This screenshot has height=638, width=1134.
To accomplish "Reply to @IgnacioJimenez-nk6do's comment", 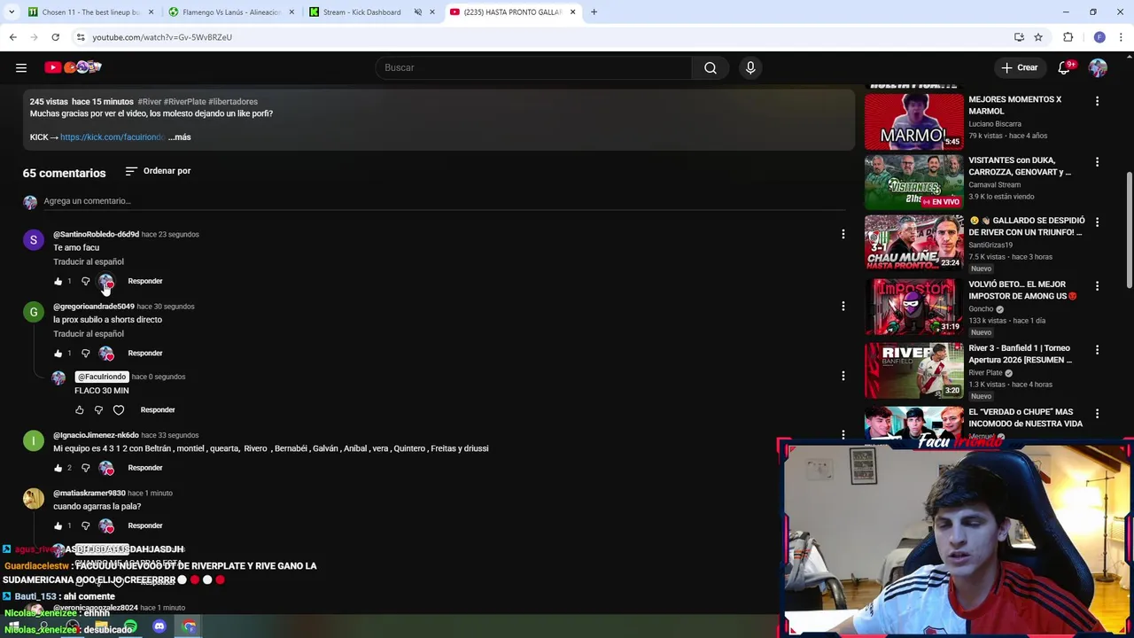I will pos(145,468).
